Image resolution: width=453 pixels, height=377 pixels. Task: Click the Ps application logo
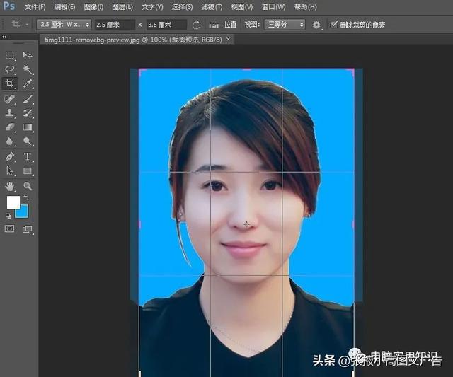[9, 6]
